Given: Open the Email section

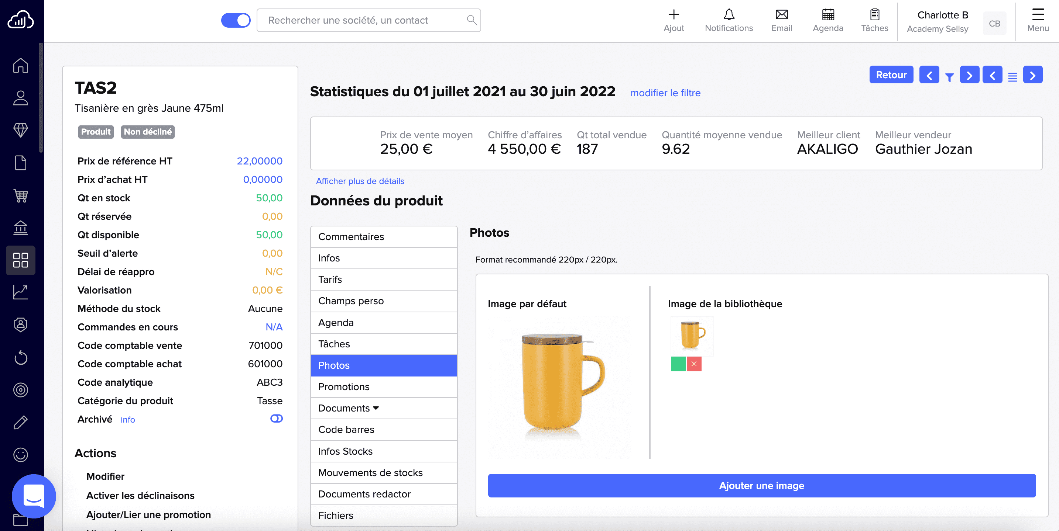Looking at the screenshot, I should (781, 20).
